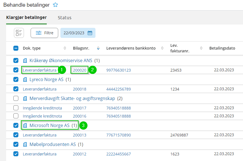Click bank account 44442256789
The height and width of the screenshot is (161, 243).
click(x=119, y=89)
